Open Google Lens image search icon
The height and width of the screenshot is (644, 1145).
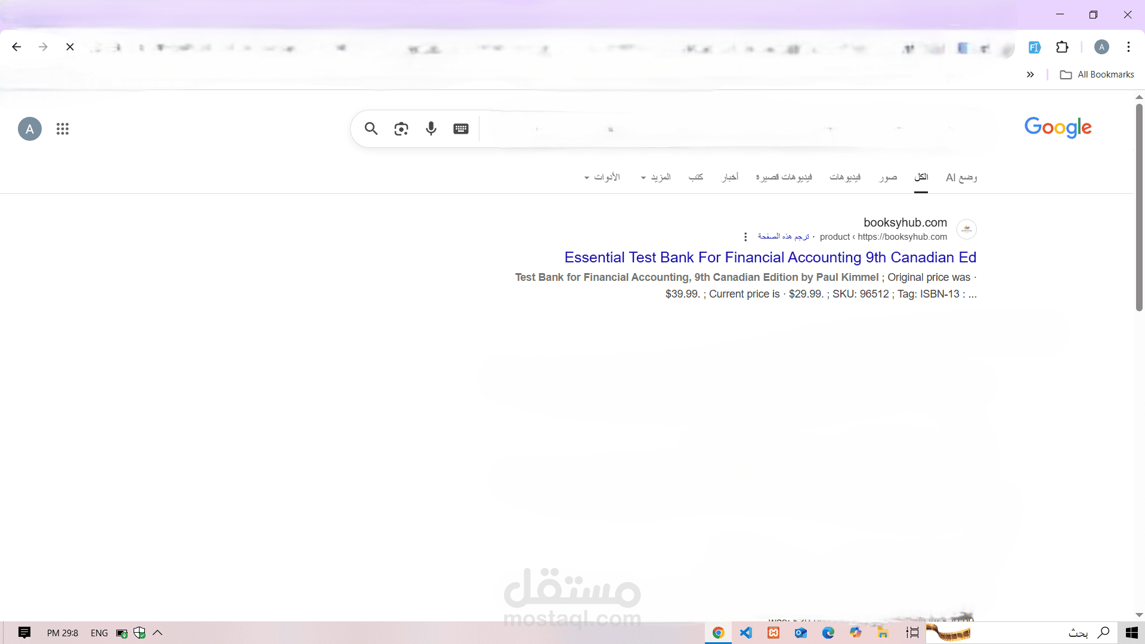[401, 129]
